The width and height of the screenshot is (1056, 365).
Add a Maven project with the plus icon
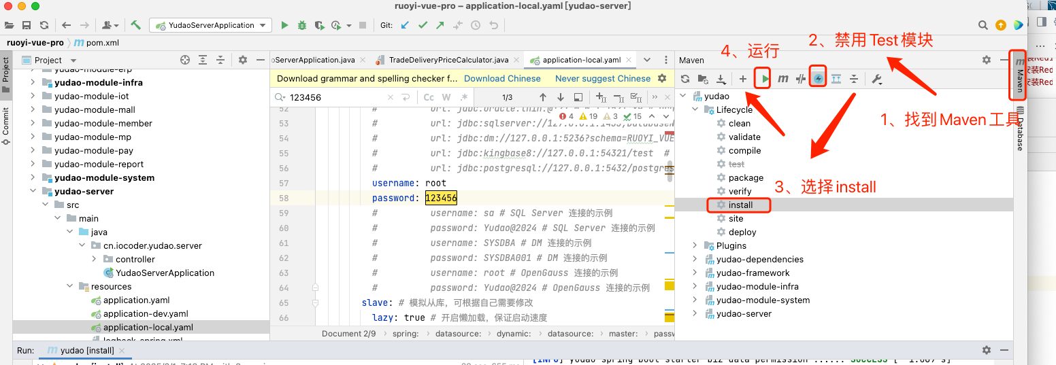point(743,79)
